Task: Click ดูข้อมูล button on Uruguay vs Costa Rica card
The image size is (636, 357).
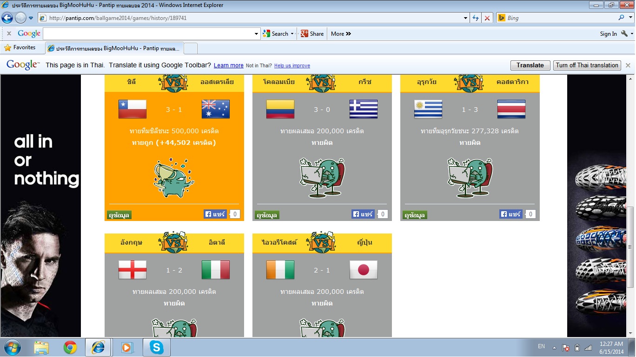Action: (x=415, y=215)
